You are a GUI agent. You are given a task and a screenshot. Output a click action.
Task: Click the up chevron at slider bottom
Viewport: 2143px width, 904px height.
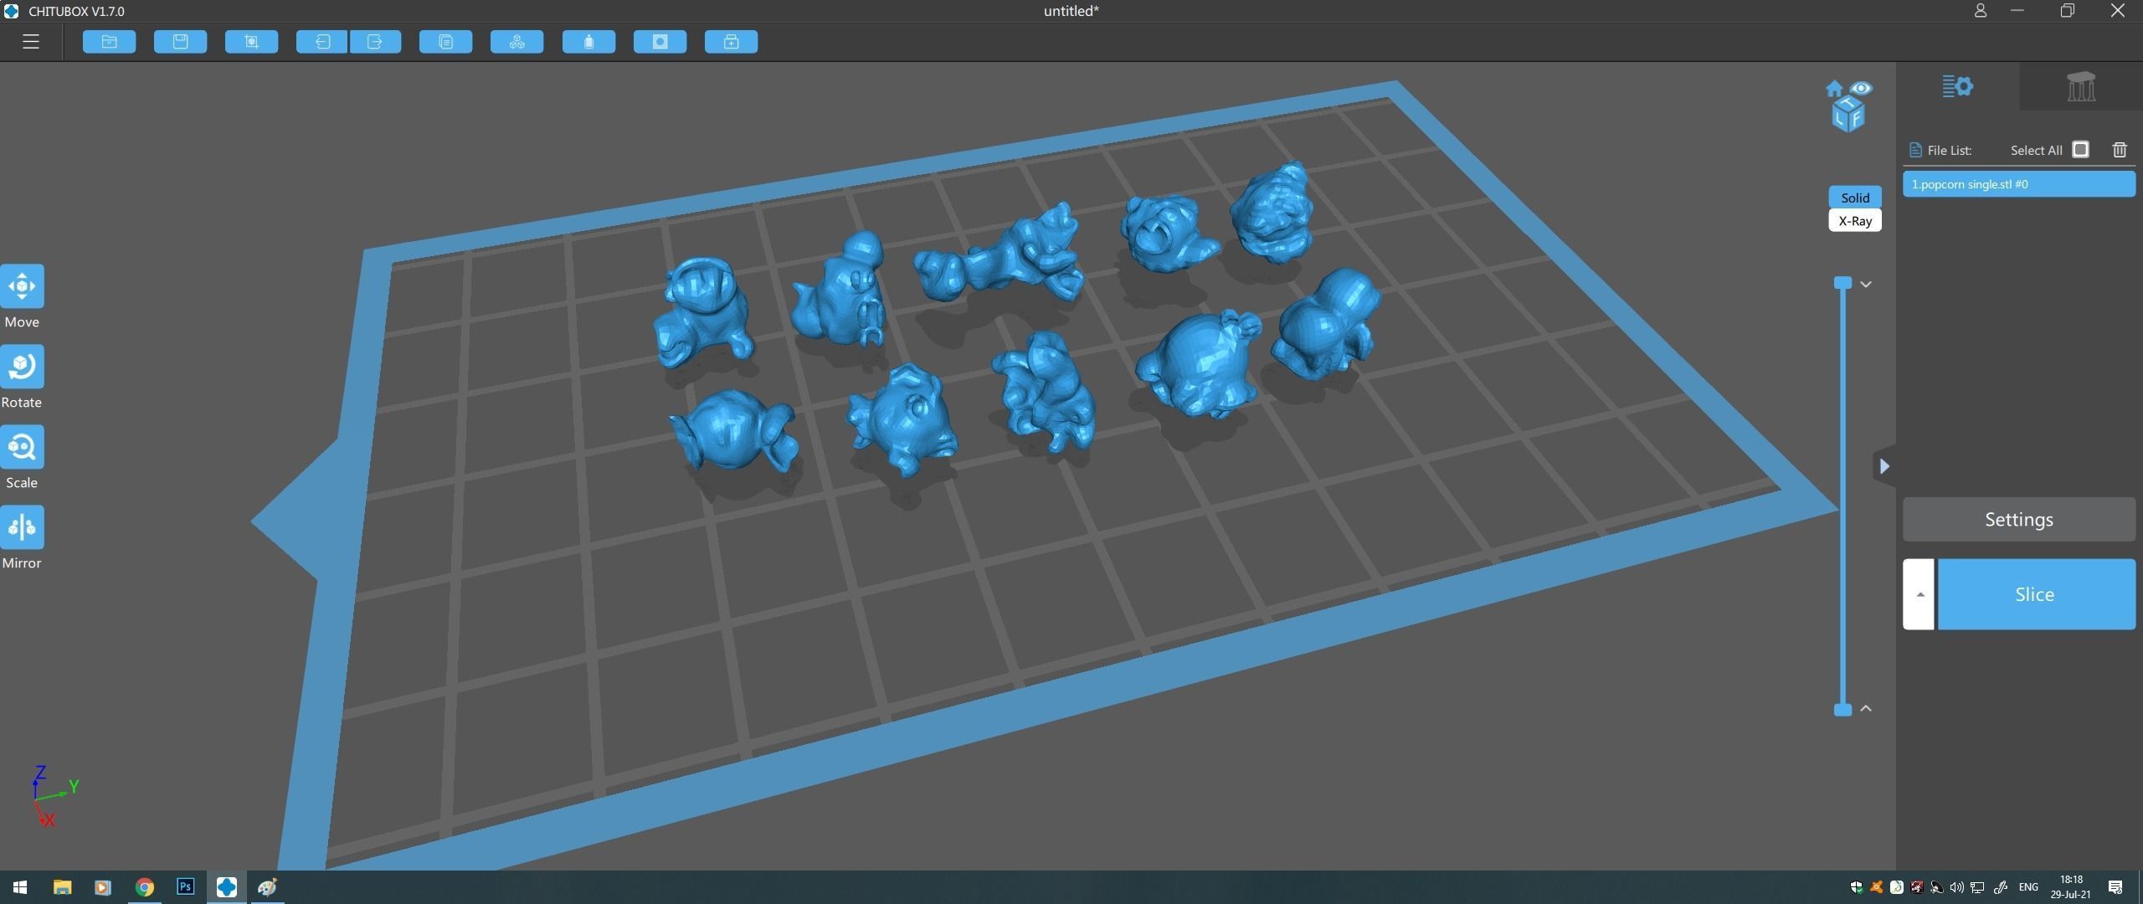pyautogui.click(x=1866, y=708)
